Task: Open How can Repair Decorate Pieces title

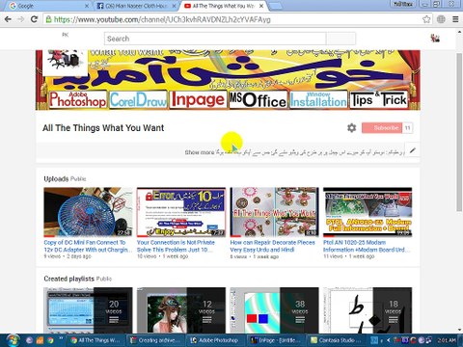Action: (272, 246)
